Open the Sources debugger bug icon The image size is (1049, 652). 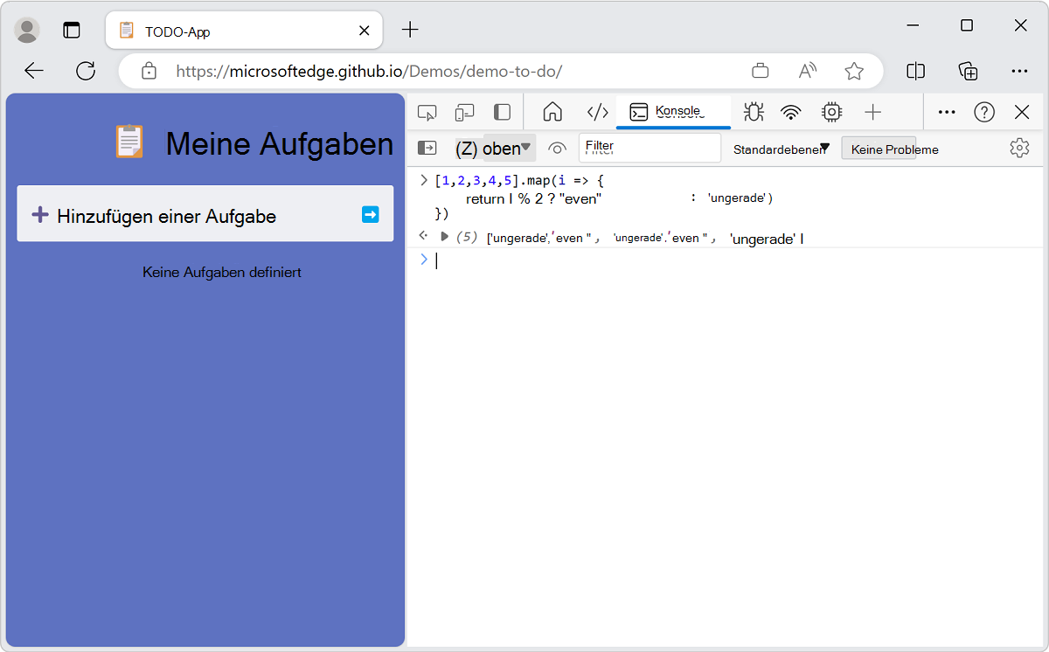coord(753,112)
